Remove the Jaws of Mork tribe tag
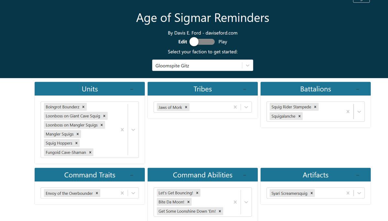This screenshot has width=388, height=221. pyautogui.click(x=186, y=107)
